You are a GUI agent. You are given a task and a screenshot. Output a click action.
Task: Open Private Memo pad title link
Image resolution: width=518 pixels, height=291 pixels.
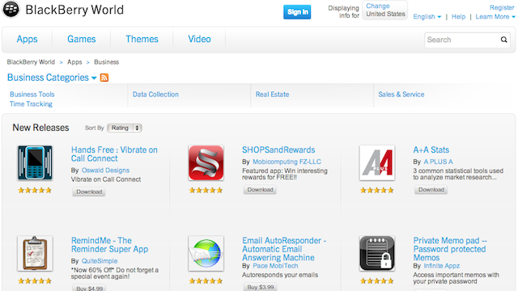450,249
